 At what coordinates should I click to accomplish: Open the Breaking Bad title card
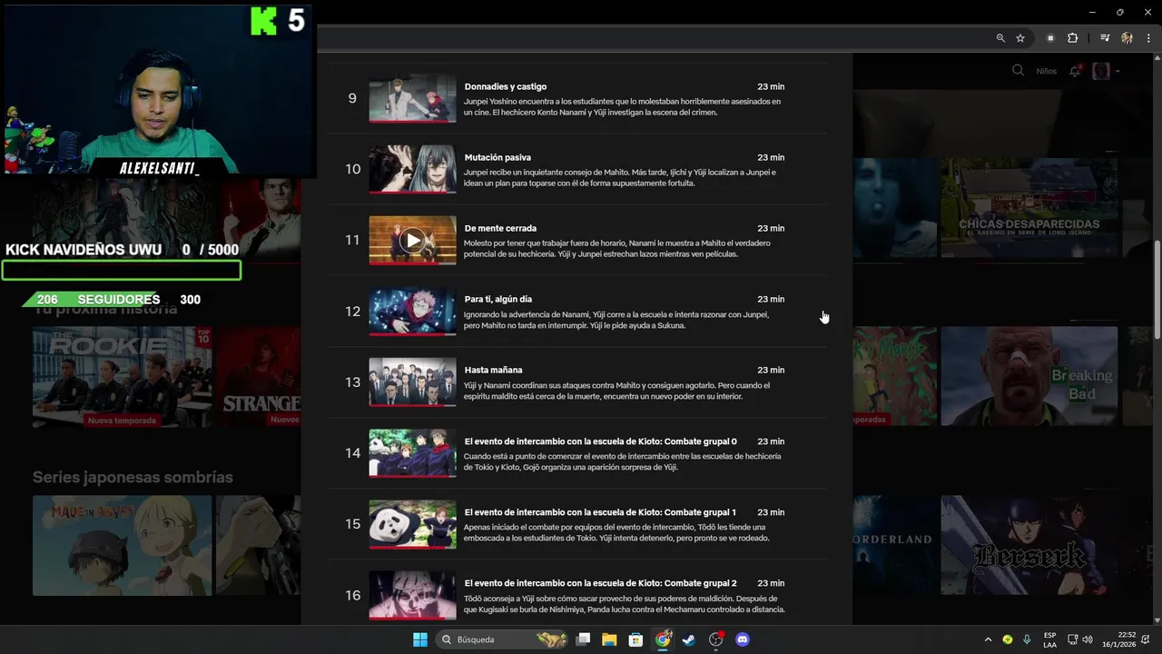coord(1029,376)
